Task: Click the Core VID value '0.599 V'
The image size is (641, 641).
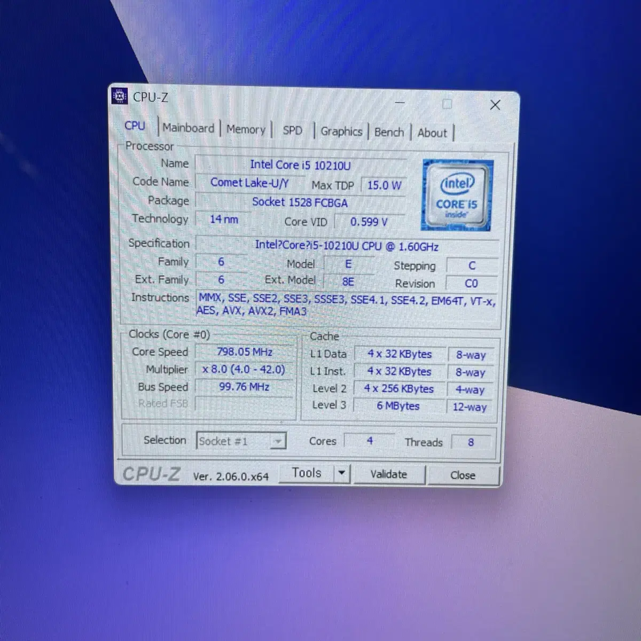Action: [x=369, y=222]
